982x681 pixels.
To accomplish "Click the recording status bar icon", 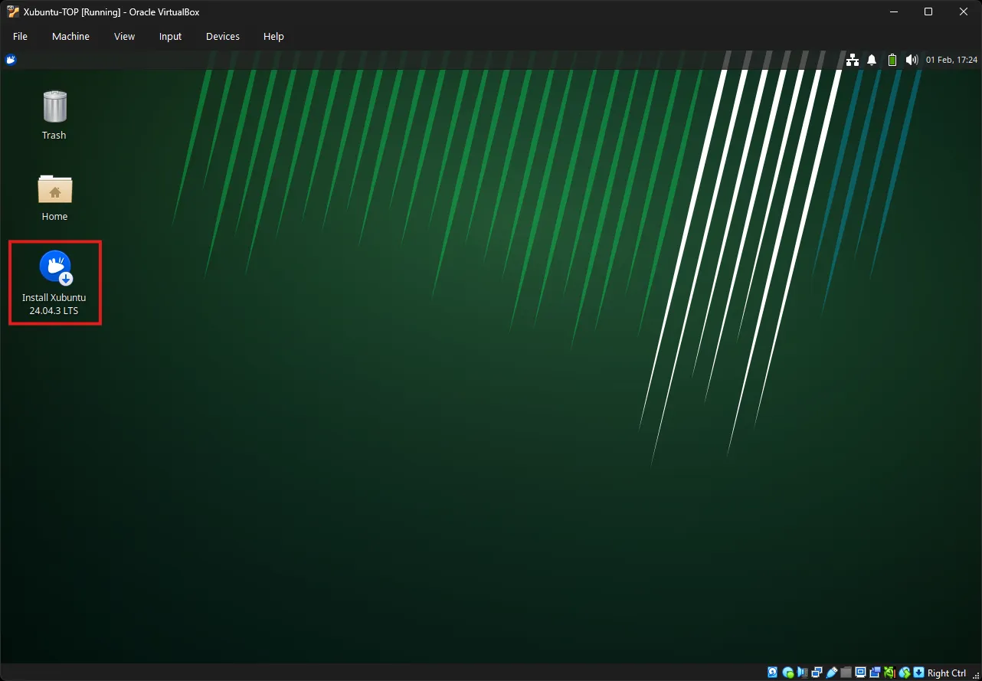I will coord(874,672).
